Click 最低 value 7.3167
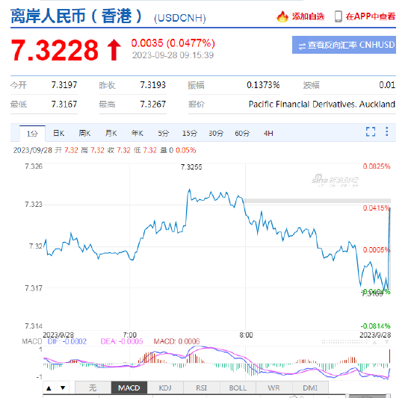 (x=64, y=105)
